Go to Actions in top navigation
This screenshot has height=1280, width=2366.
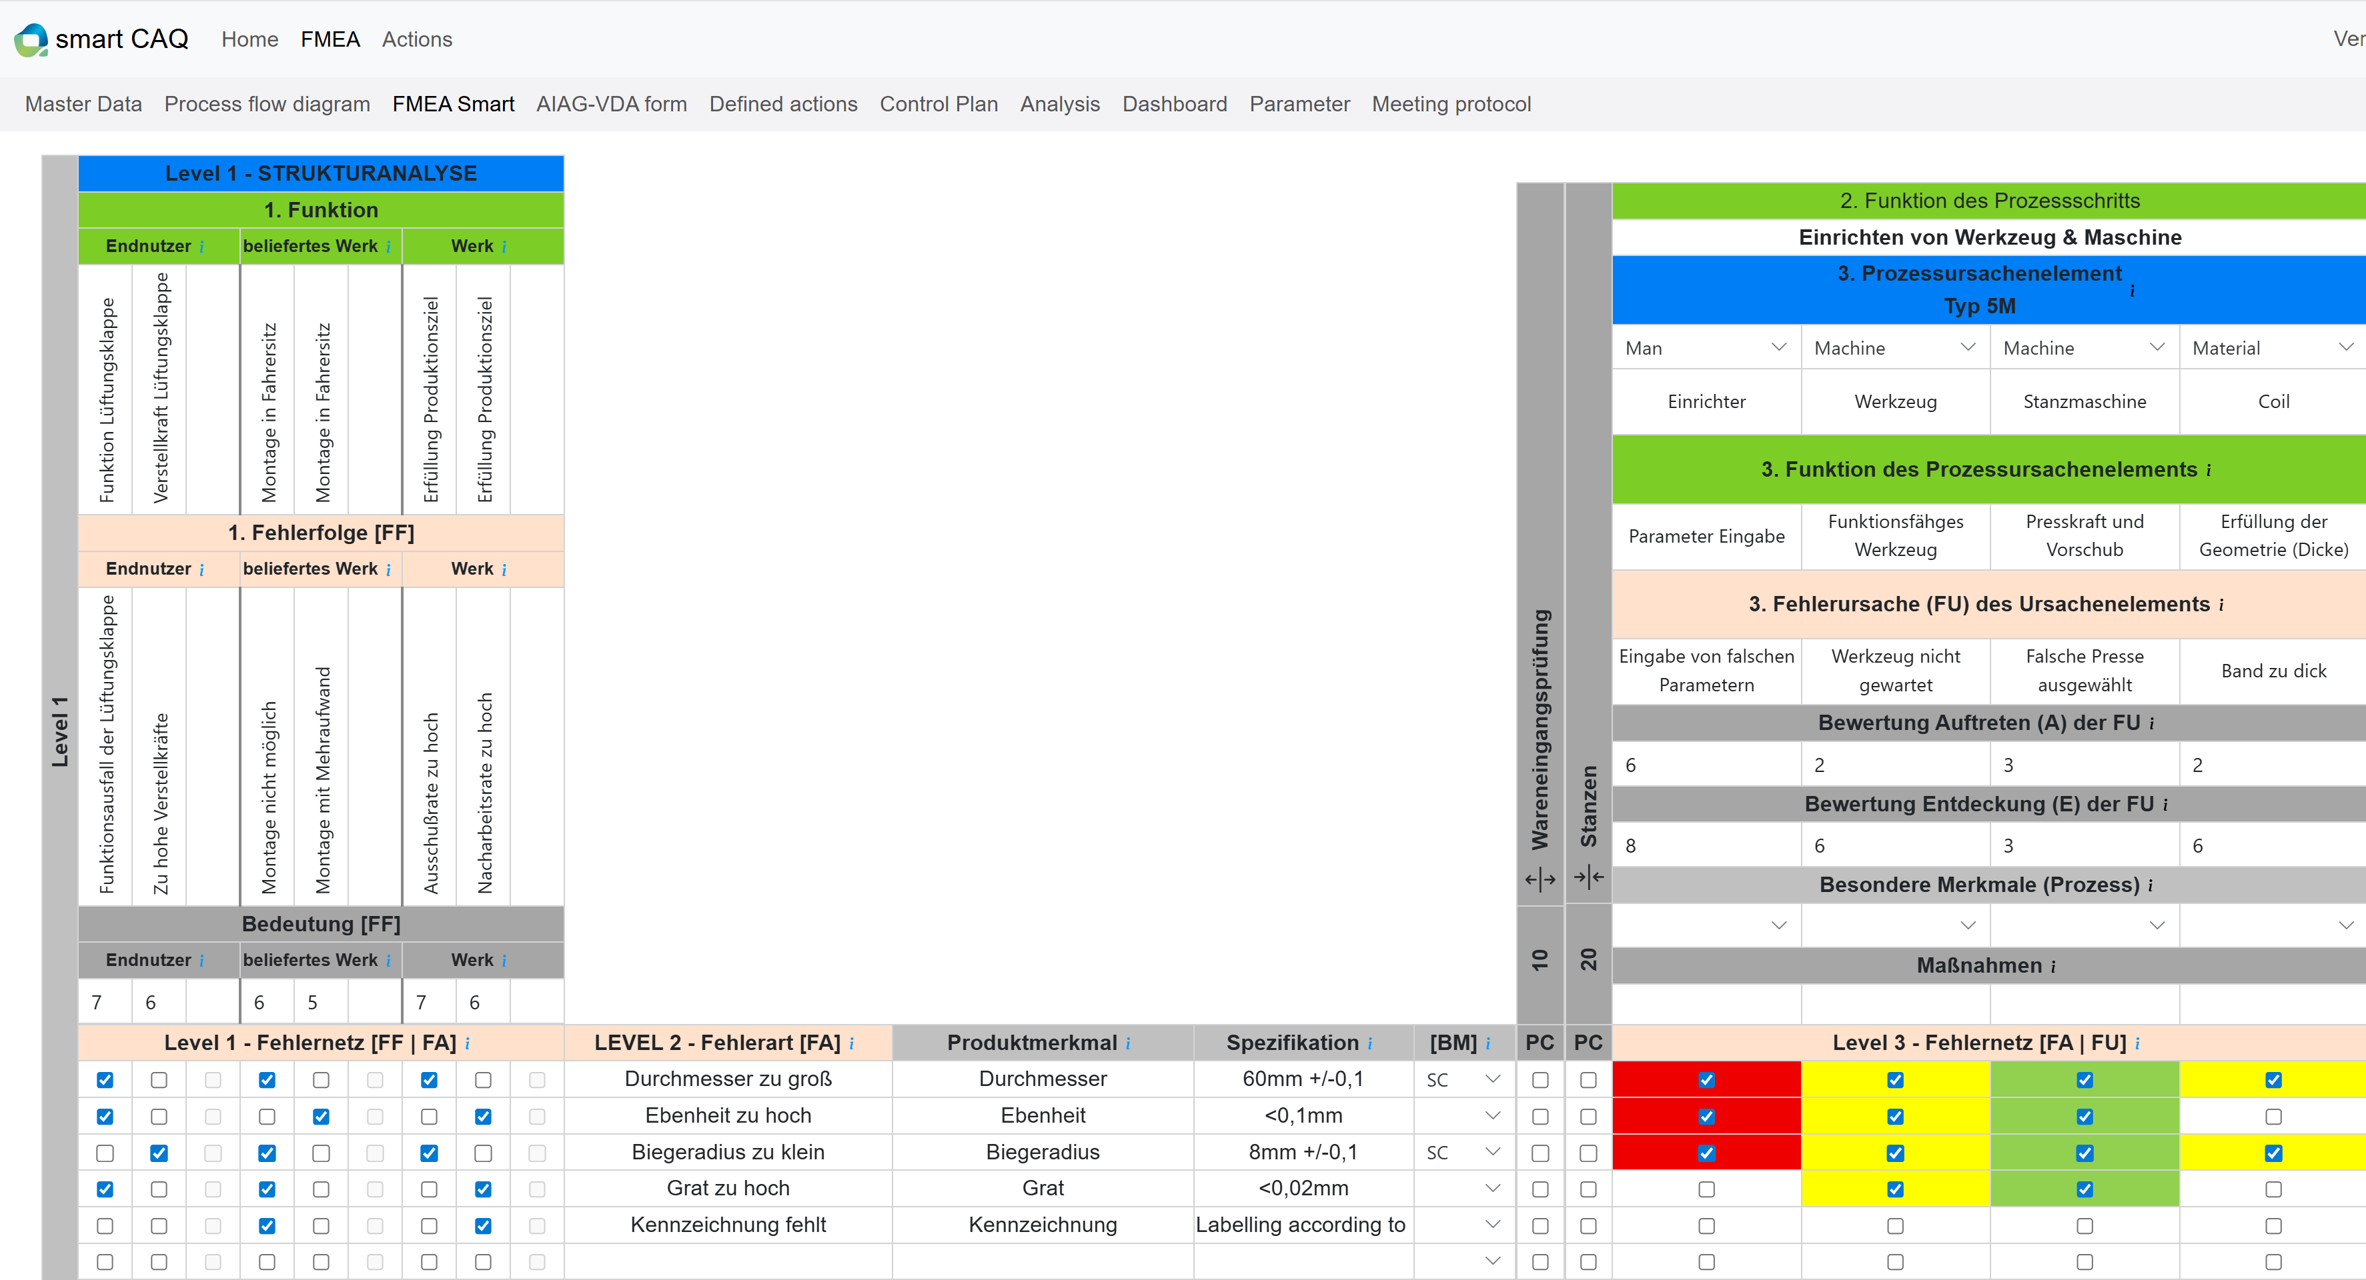point(416,39)
